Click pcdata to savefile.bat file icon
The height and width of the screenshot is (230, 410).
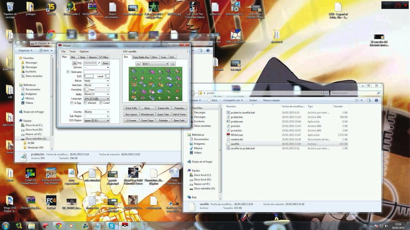228,112
